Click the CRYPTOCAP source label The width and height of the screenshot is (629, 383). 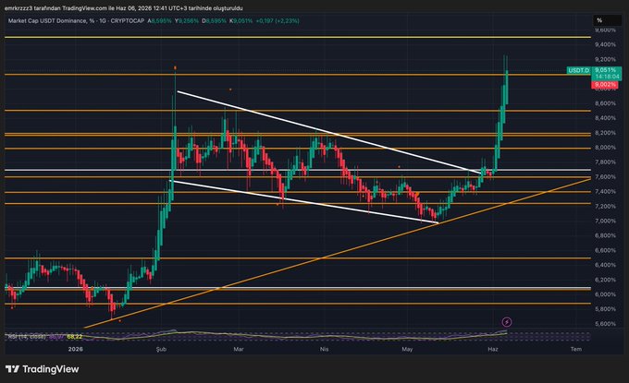127,21
